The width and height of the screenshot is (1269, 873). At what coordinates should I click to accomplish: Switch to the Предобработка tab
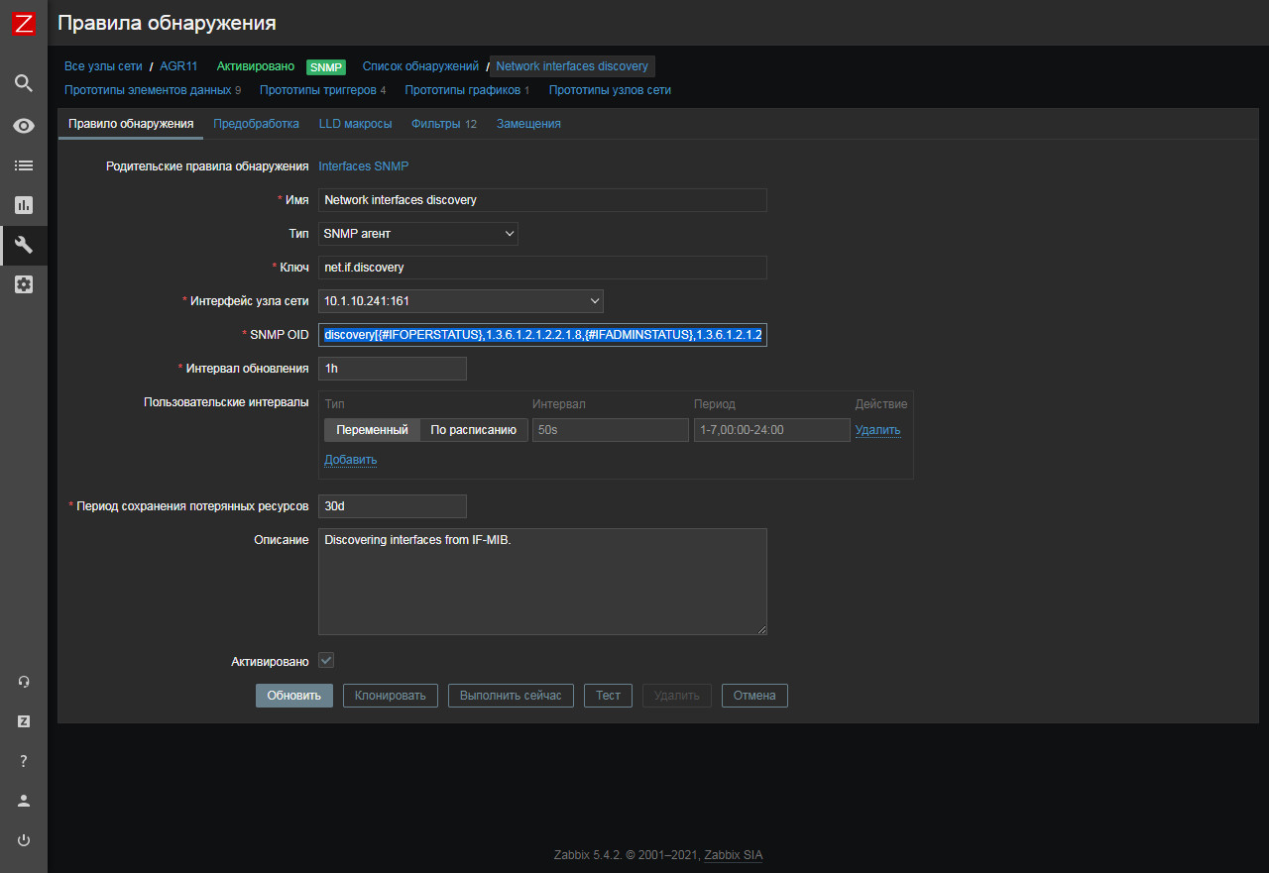(256, 124)
